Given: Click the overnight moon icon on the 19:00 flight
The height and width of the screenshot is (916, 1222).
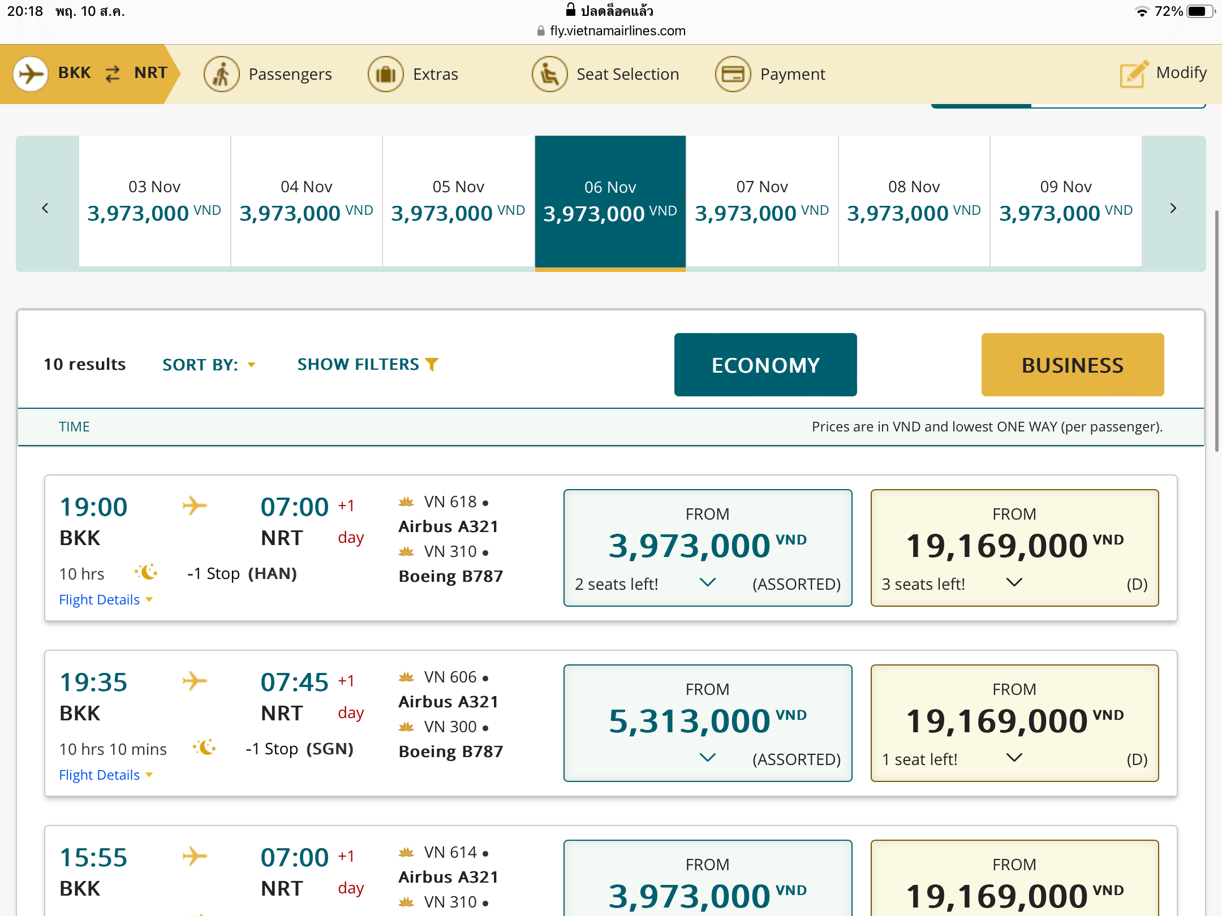Looking at the screenshot, I should [x=147, y=572].
